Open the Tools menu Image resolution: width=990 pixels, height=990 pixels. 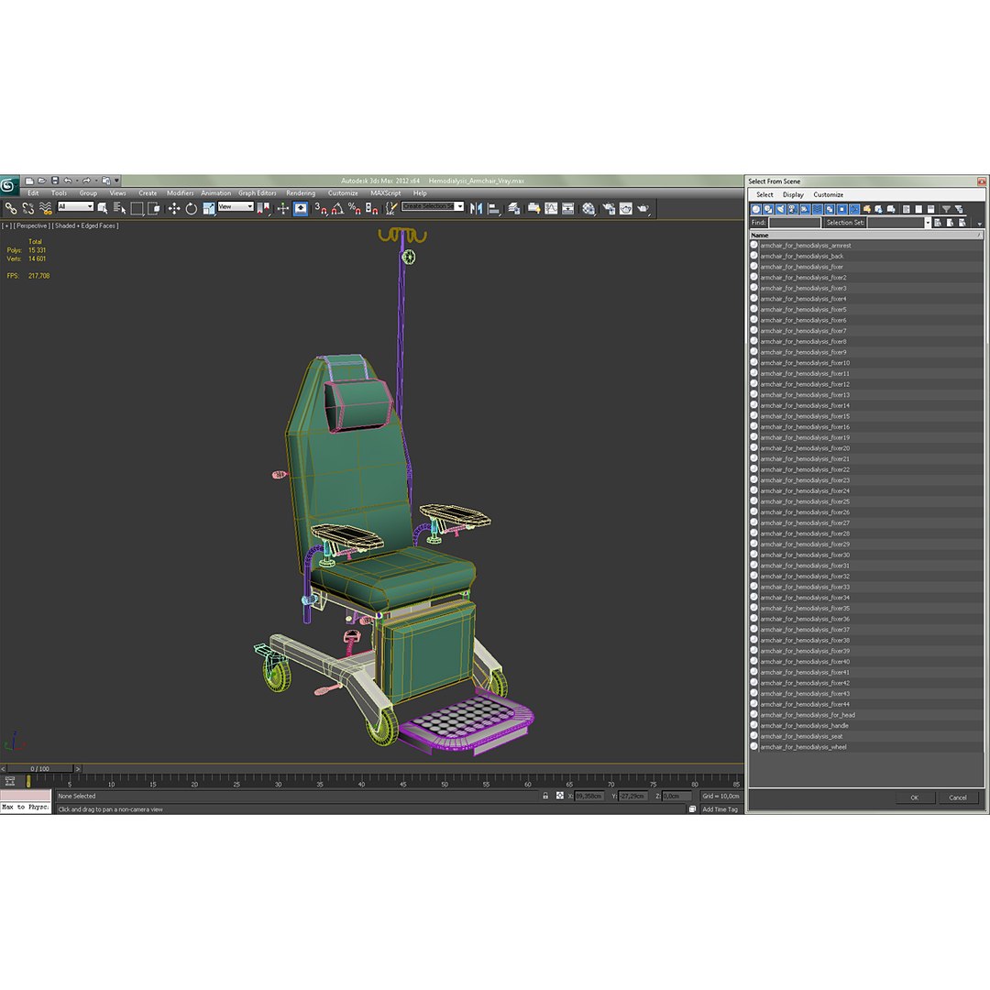point(59,193)
